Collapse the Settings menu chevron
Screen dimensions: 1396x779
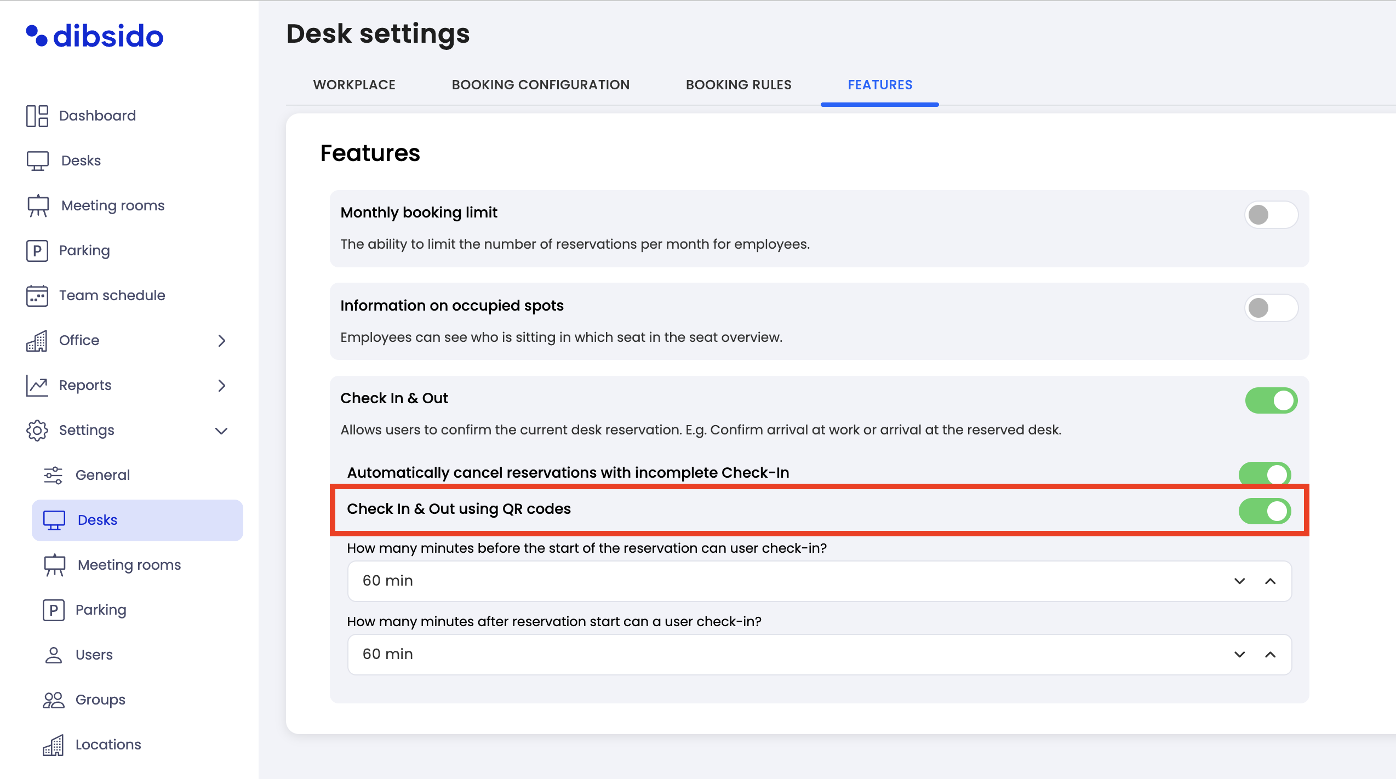(x=221, y=431)
